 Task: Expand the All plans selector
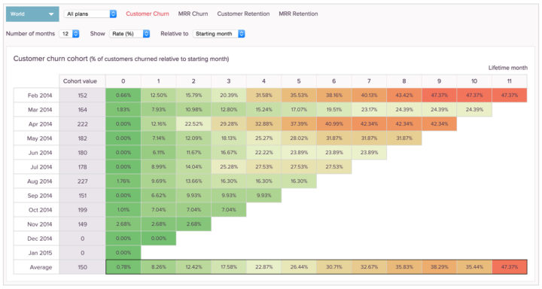pyautogui.click(x=90, y=14)
